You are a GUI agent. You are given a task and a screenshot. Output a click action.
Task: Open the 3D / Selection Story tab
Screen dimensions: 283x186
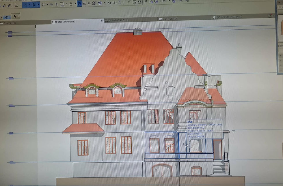(x=228, y=17)
